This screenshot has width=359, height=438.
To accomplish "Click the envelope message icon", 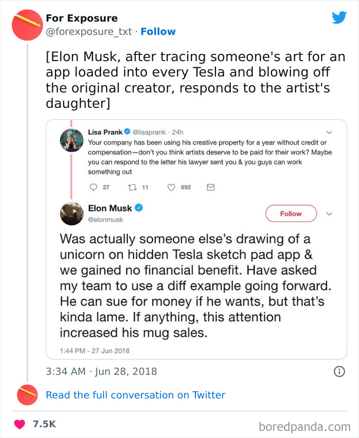I will click(210, 187).
